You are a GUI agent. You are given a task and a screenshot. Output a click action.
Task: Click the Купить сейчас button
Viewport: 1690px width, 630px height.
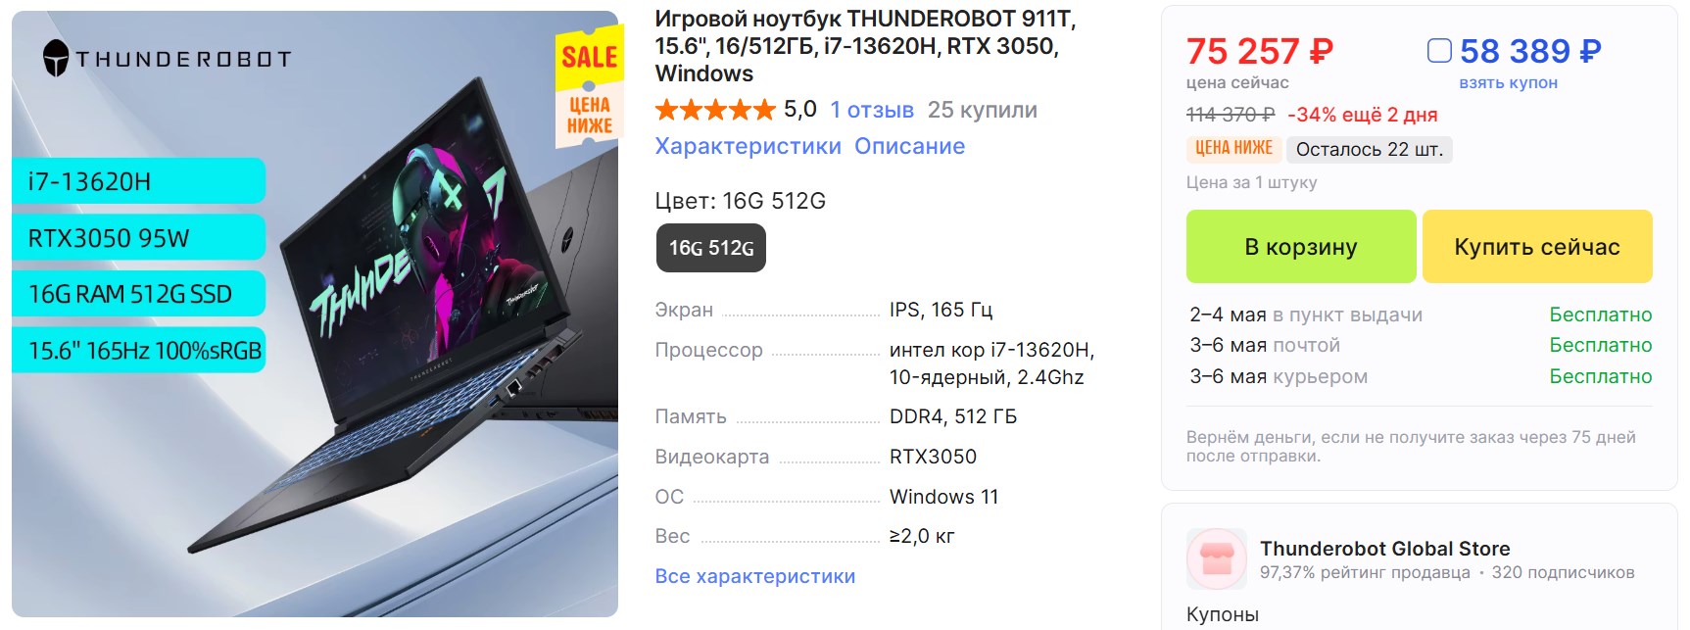(1537, 247)
